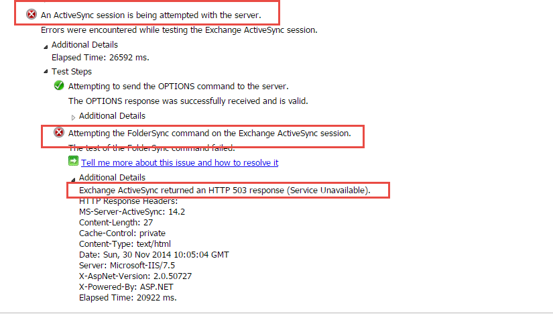Click the 'Date: Sun, 30 Nov 2014' header line
The image size is (553, 322).
click(154, 255)
